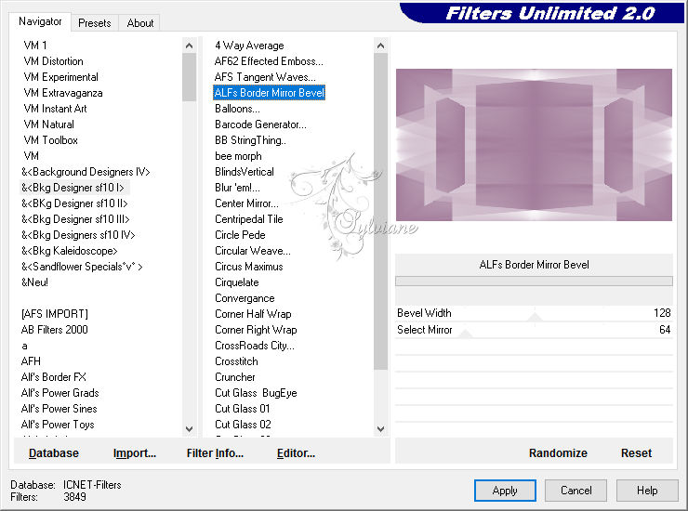Select BB StringThing.. filter

pos(250,140)
